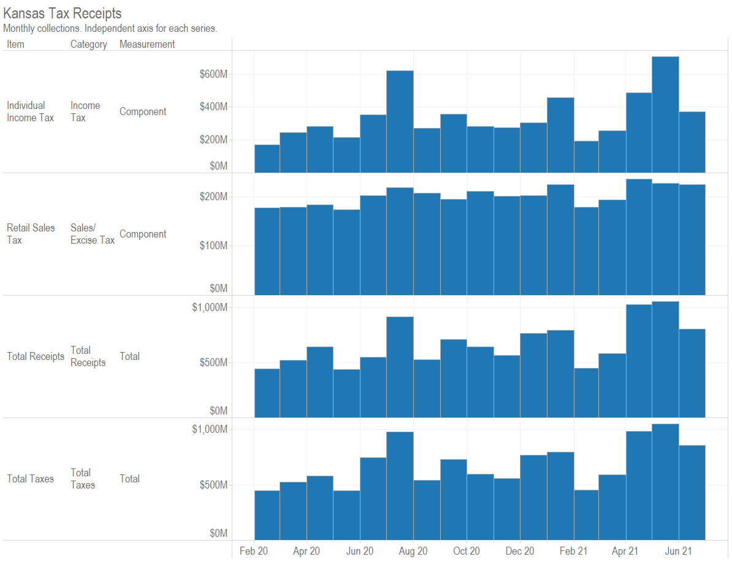Viewport: 732px width, 562px height.
Task: Click the tallest bar in Total Receipts chart
Action: [x=665, y=361]
